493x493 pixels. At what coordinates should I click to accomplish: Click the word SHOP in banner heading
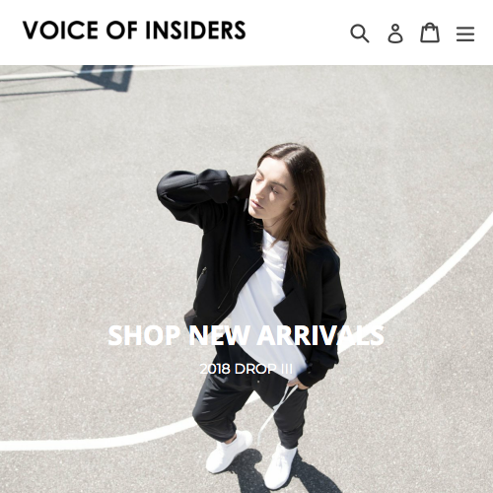[144, 335]
